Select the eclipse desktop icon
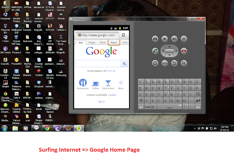234x163 pixels. (39, 95)
